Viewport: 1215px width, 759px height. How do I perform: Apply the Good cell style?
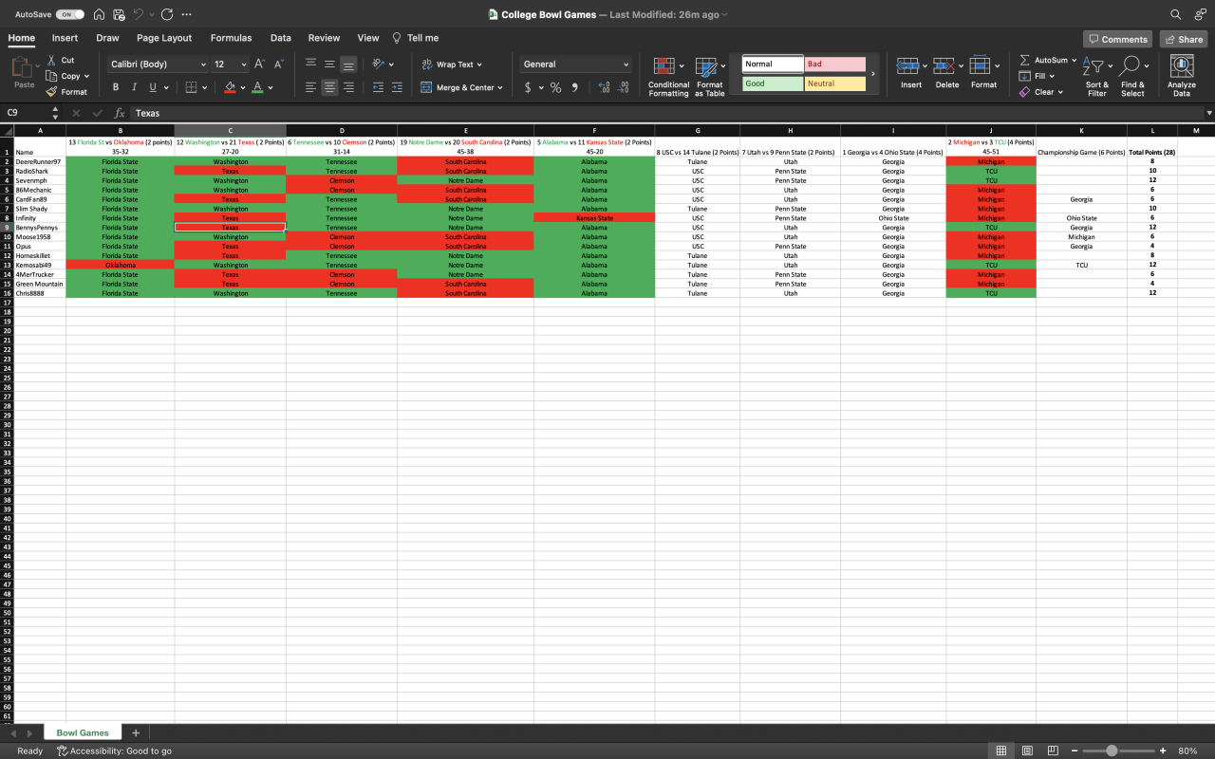[773, 83]
